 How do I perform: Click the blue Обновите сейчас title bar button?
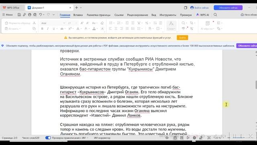pos(228,8)
